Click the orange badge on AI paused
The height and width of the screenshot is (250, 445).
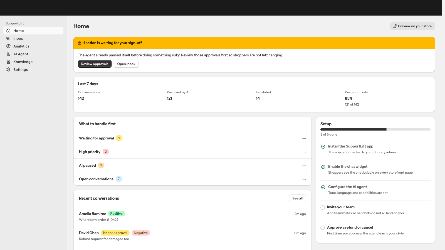101,165
